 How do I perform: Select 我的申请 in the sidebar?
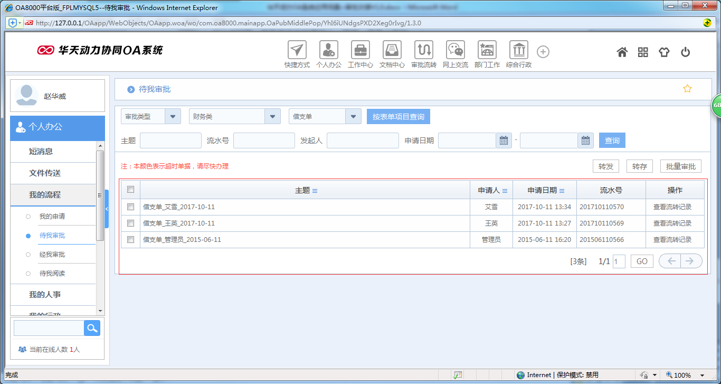(x=52, y=217)
